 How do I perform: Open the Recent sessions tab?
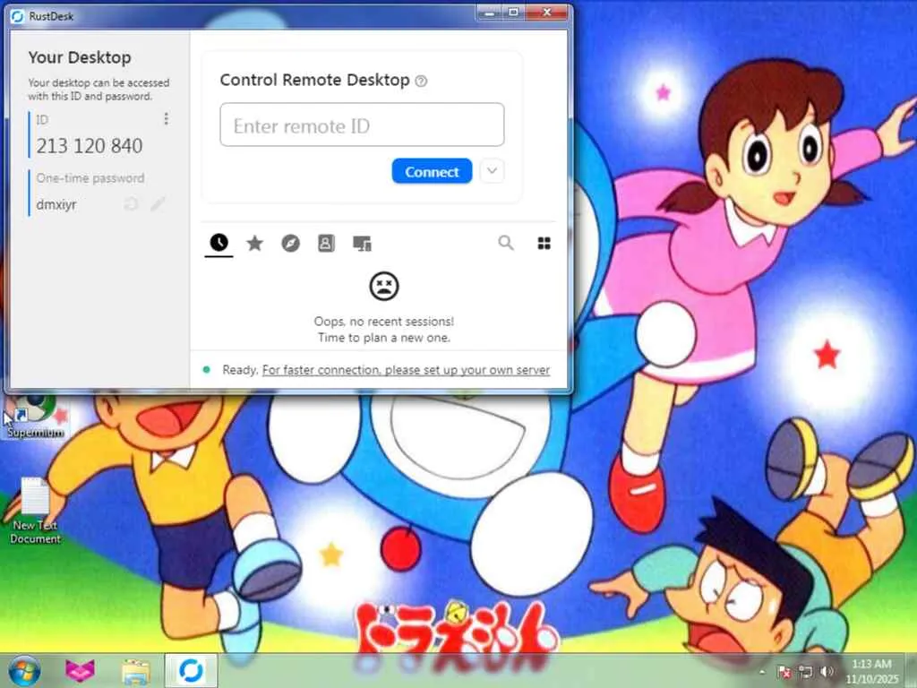219,243
